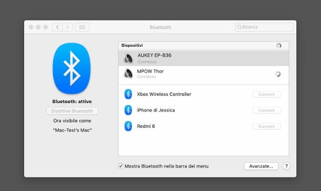Click the MPOW Thor speaker icon
321x191 pixels.
coord(128,74)
